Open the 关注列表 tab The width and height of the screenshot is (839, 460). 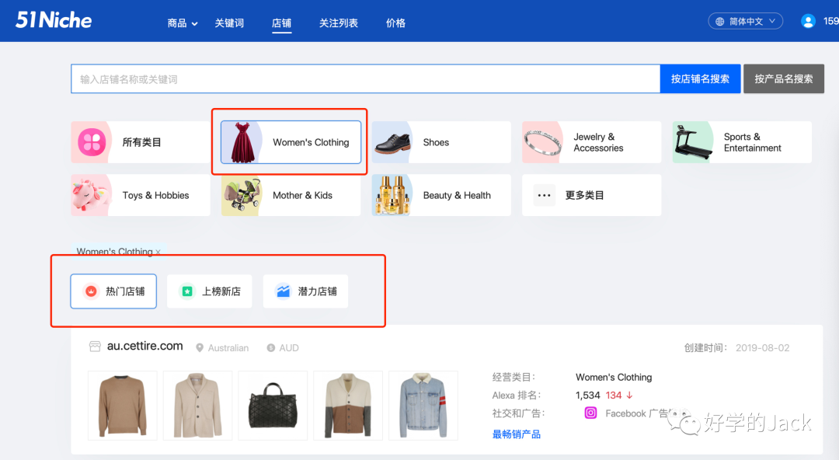click(x=338, y=23)
